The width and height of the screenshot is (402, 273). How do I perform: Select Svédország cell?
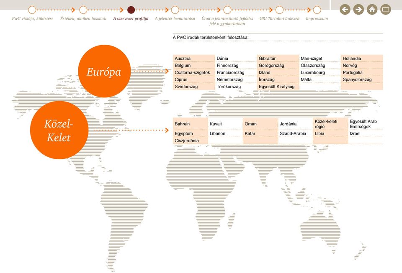click(194, 87)
